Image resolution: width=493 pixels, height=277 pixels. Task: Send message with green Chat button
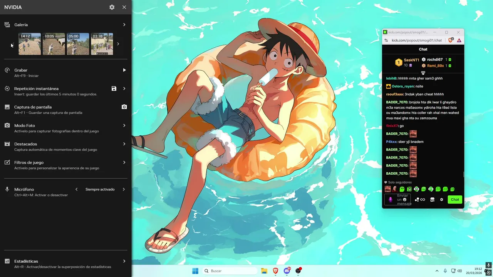[x=455, y=200]
